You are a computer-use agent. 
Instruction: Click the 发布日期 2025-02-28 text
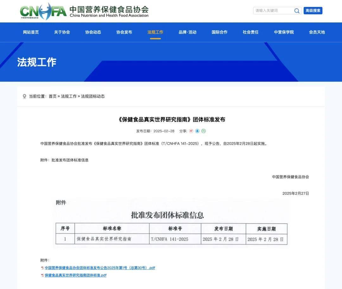(x=155, y=131)
